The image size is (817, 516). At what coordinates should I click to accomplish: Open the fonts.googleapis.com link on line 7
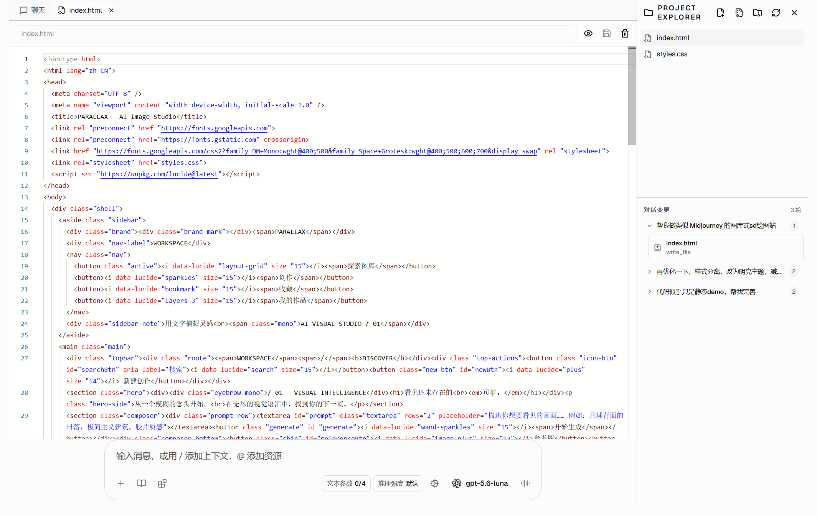[x=215, y=128]
